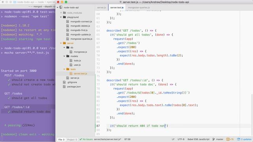Open line ending selector LF
Screen dimensions: 253x142
173,139
